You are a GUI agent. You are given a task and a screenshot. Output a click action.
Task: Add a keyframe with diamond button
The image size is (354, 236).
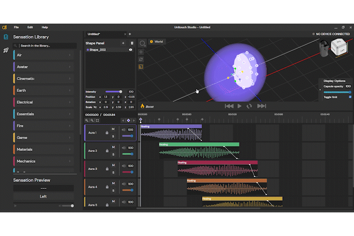click(128, 120)
